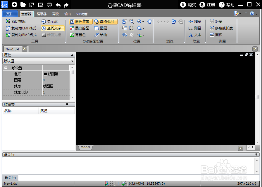Image resolution: width=262 pixels, height=187 pixels.
Task: Open 帮助 help from title bar
Action: pos(227,5)
